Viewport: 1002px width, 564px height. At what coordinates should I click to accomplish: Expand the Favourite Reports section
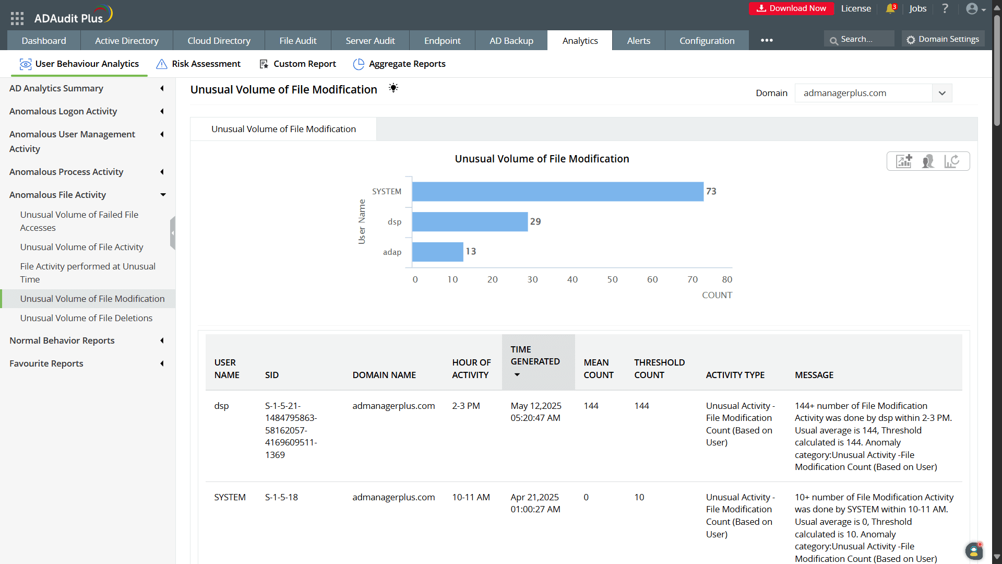tap(162, 363)
